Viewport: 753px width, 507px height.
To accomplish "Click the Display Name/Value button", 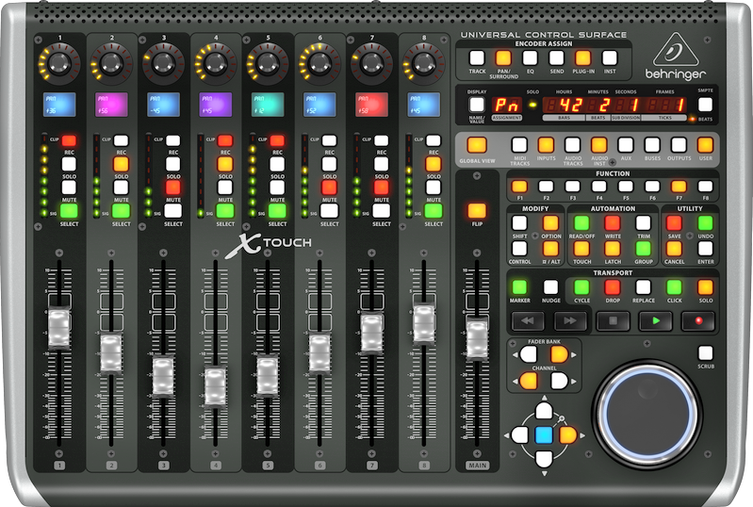I will pos(477,105).
